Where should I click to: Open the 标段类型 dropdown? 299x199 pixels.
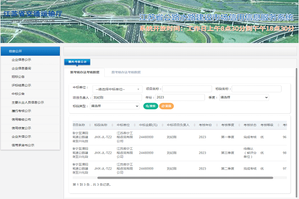tap(114, 106)
